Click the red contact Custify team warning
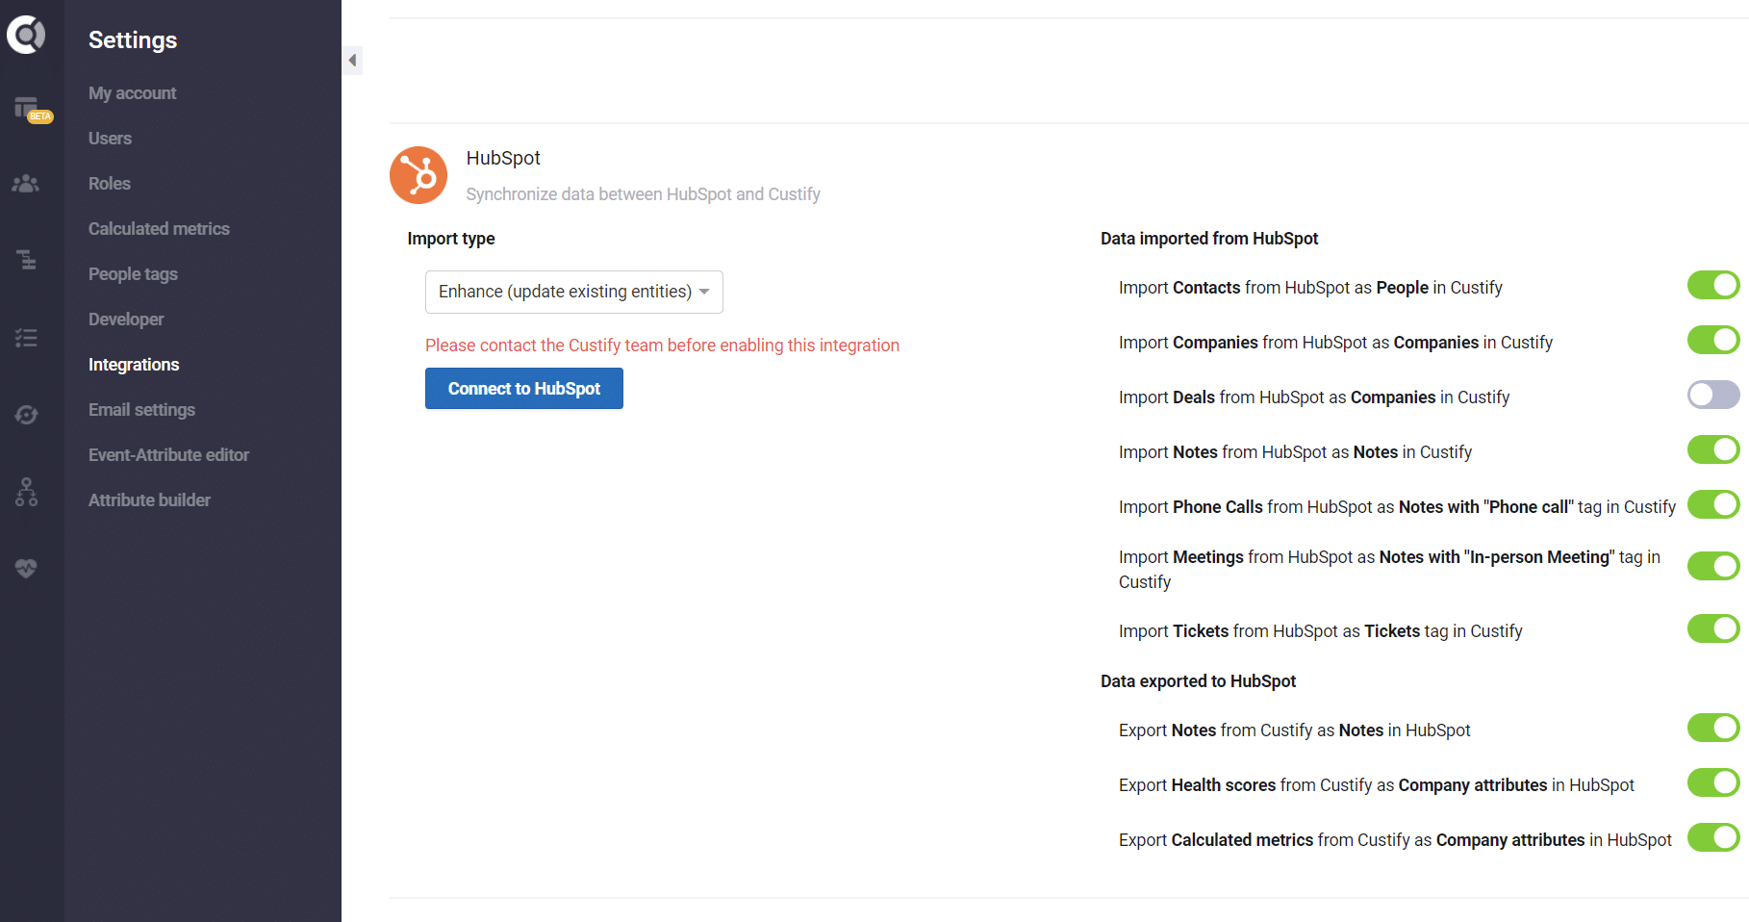 click(x=662, y=346)
